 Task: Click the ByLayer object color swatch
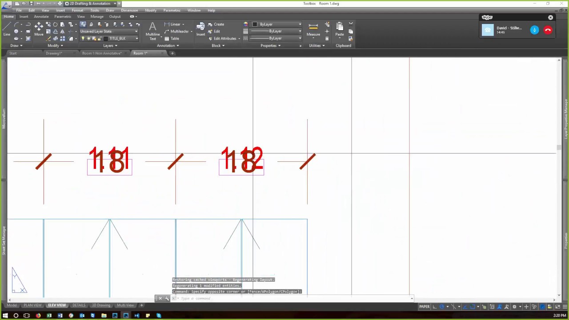255,24
